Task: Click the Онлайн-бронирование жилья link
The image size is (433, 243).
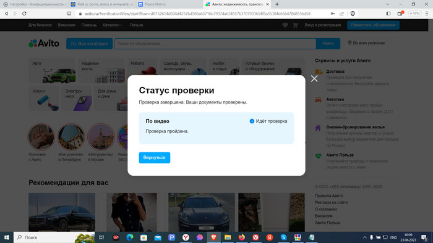Action: (356, 127)
